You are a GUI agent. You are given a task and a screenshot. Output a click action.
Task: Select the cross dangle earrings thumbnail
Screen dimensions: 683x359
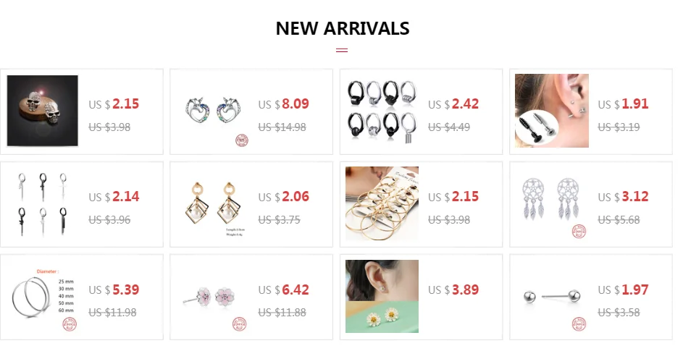pos(42,203)
